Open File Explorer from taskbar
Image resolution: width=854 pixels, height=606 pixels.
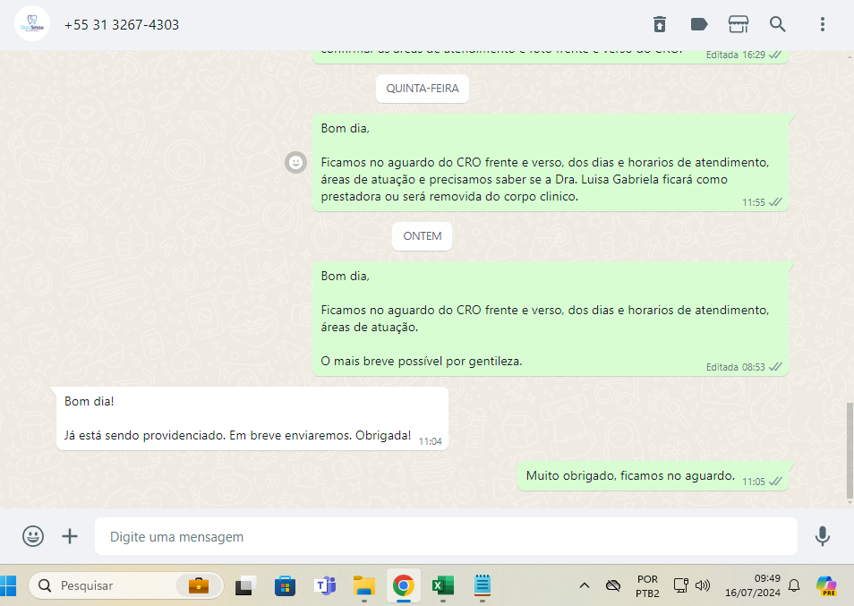[363, 585]
